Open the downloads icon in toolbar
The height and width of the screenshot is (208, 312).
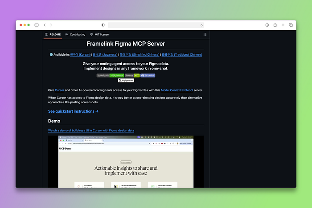[x=267, y=25]
